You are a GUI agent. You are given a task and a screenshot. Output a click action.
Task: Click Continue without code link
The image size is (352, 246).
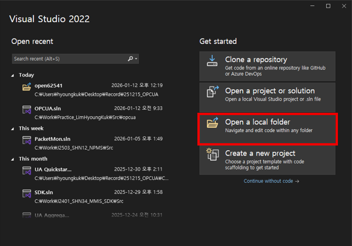271,181
